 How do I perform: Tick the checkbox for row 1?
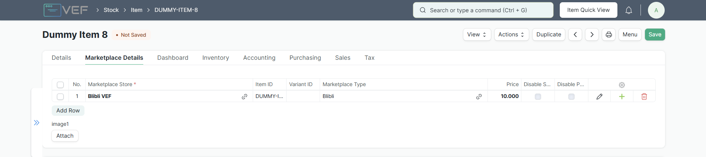[x=60, y=97]
